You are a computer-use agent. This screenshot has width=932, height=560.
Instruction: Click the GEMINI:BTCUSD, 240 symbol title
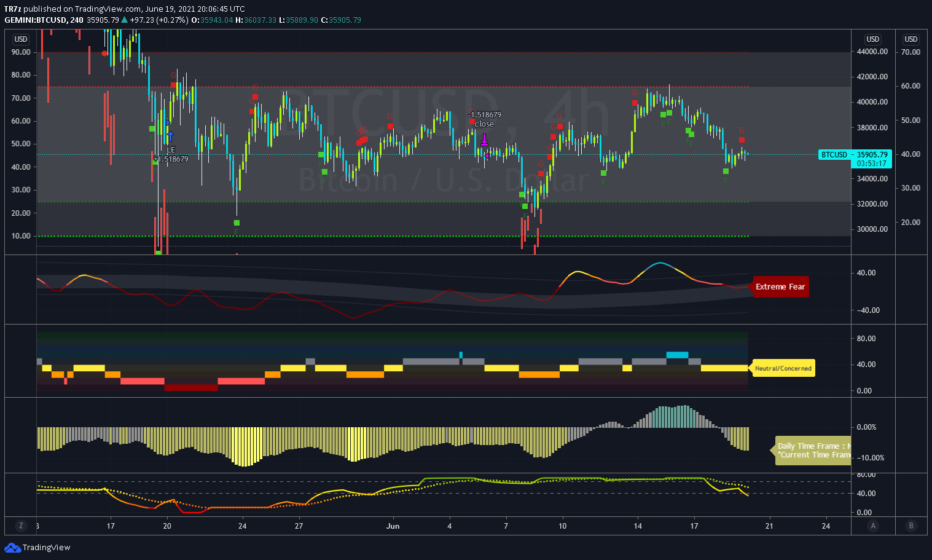44,20
